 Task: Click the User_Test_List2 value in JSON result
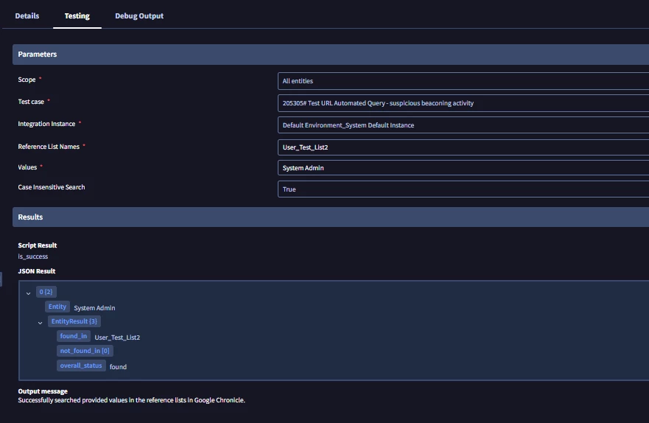pyautogui.click(x=117, y=338)
